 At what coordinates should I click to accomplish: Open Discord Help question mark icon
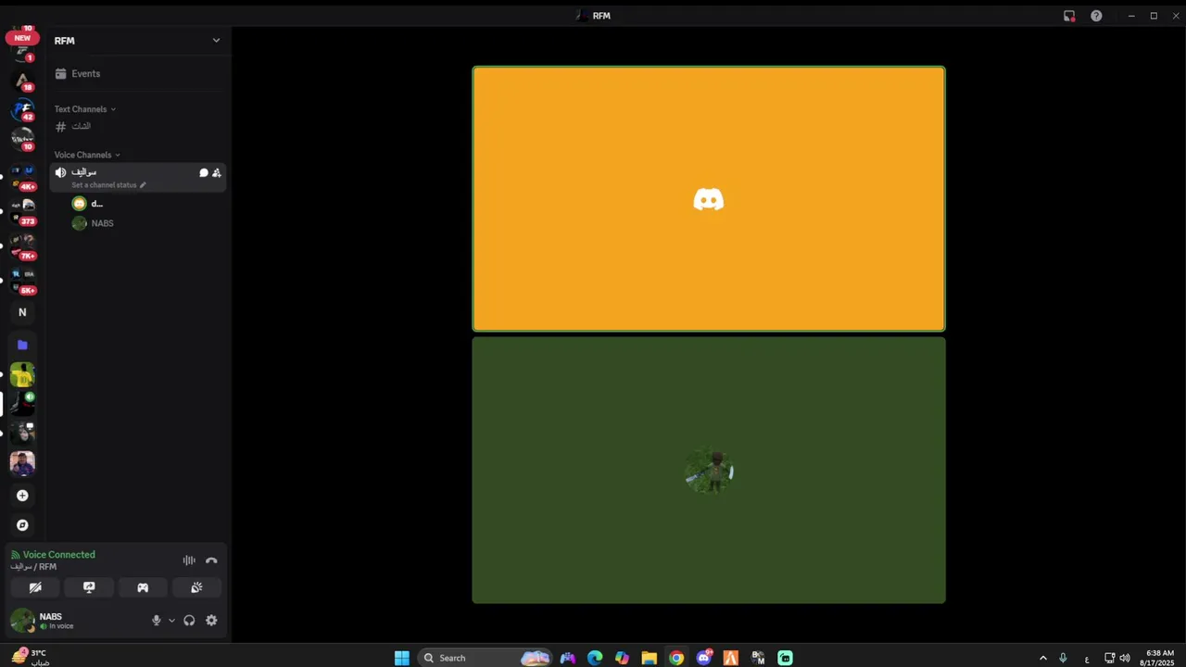1096,16
